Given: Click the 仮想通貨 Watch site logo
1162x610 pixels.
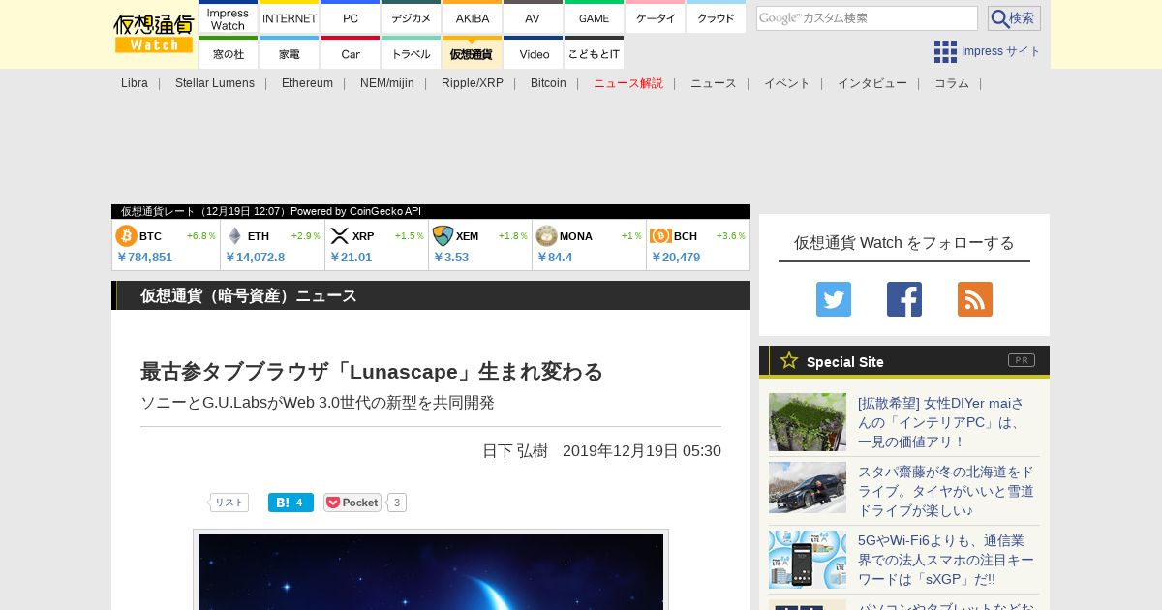Looking at the screenshot, I should coord(154,34).
